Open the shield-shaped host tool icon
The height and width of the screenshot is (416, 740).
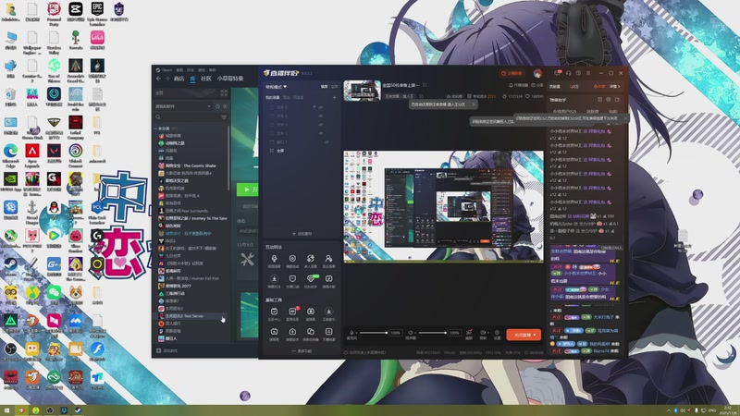pos(292,281)
